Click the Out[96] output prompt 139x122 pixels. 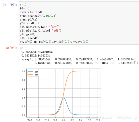coord(11,48)
